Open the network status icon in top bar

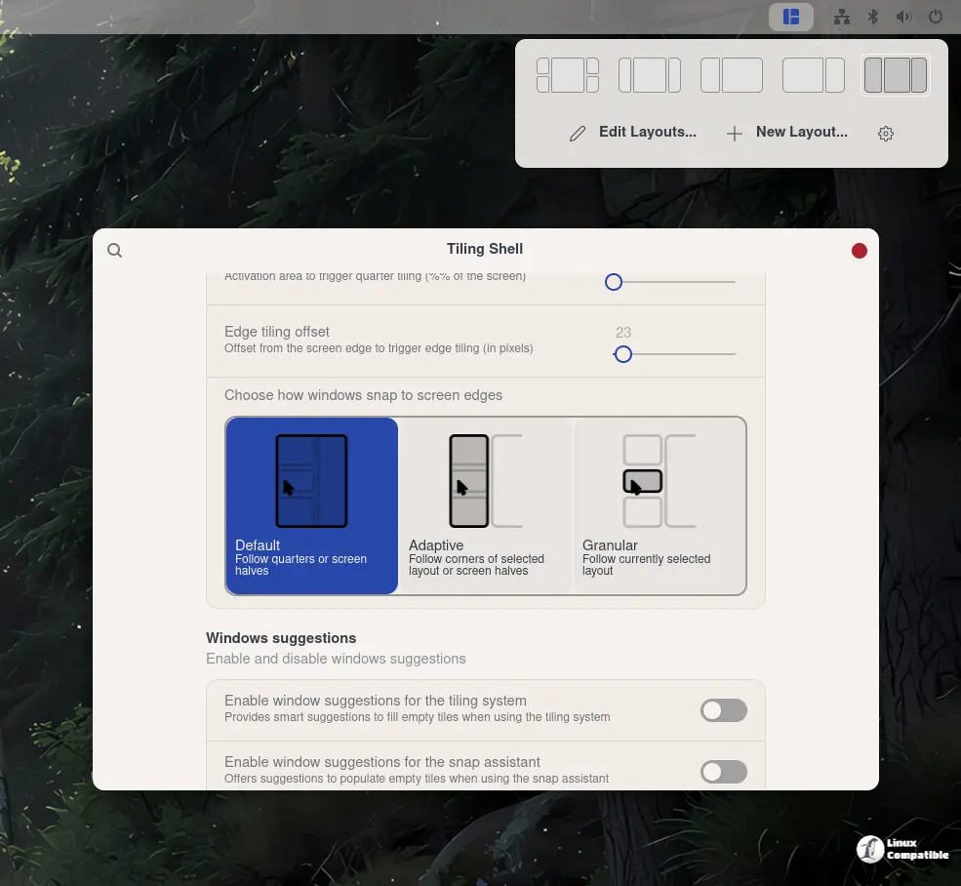[x=842, y=17]
